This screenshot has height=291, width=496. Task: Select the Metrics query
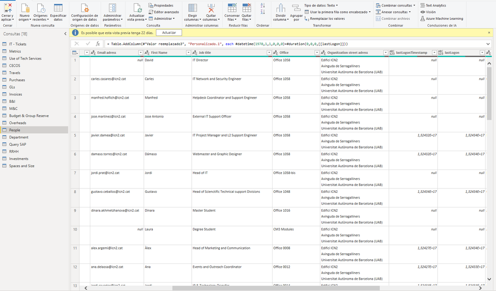[34, 51]
